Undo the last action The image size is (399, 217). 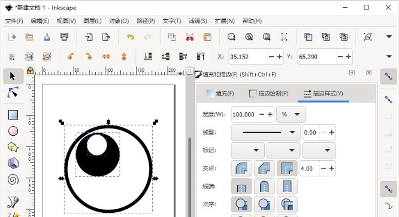[130, 37]
